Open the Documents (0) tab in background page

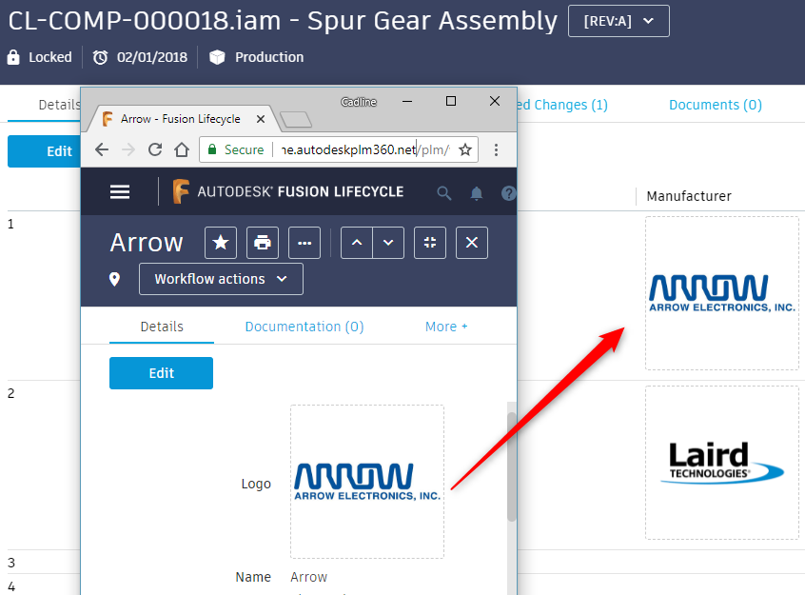tap(716, 105)
